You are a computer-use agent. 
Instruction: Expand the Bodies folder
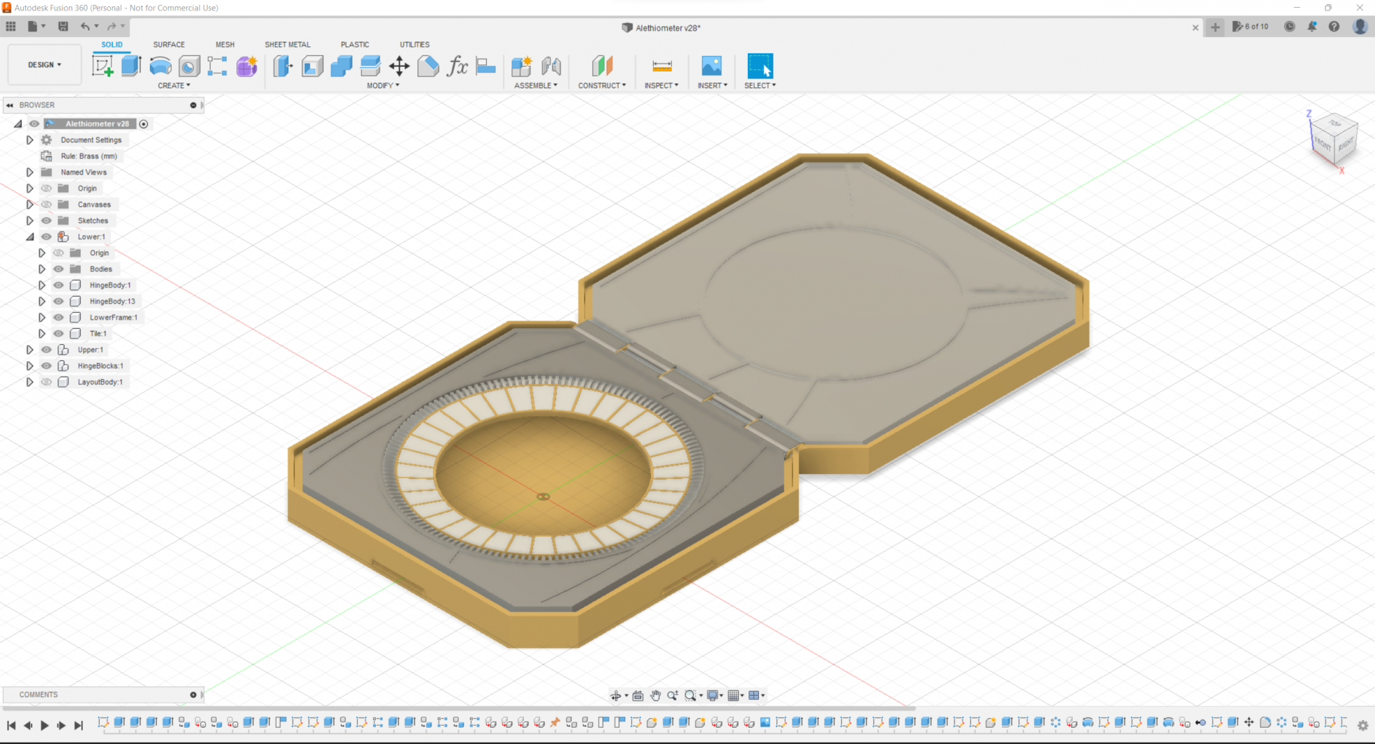point(41,269)
